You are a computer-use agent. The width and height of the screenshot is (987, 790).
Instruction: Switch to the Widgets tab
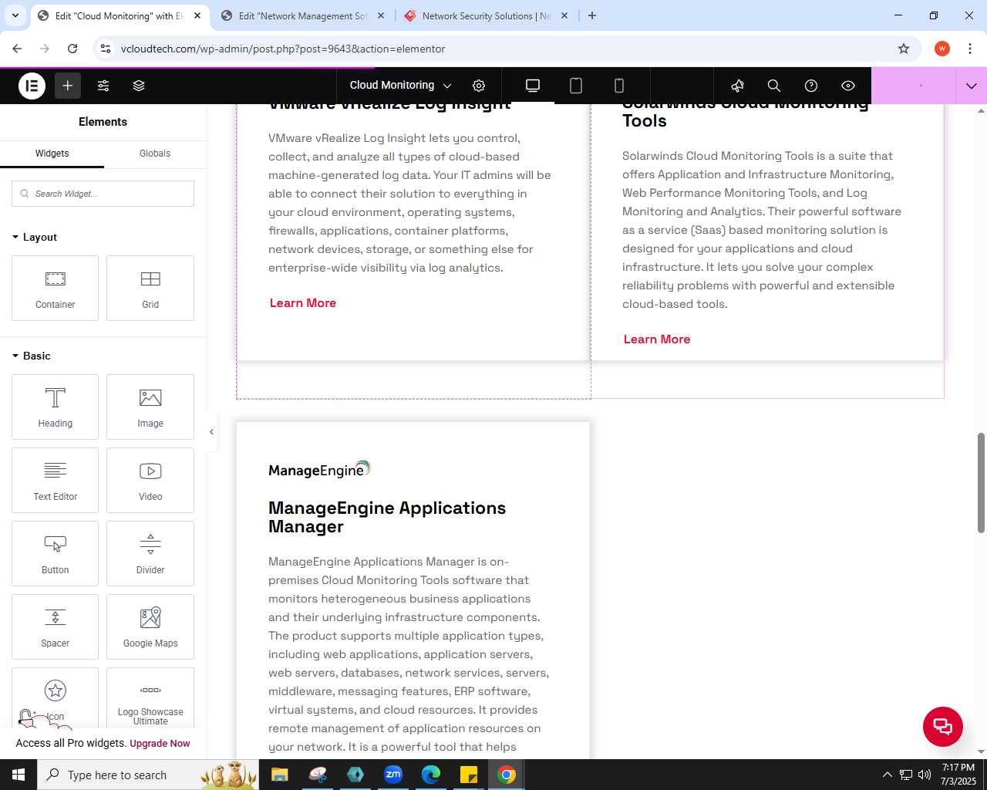click(52, 154)
